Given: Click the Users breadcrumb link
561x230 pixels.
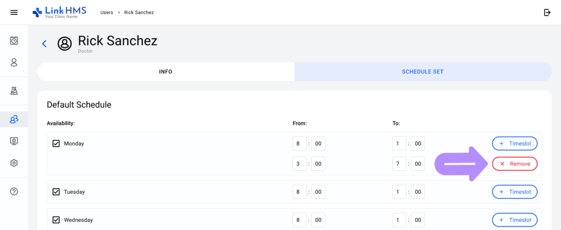Looking at the screenshot, I should [107, 13].
